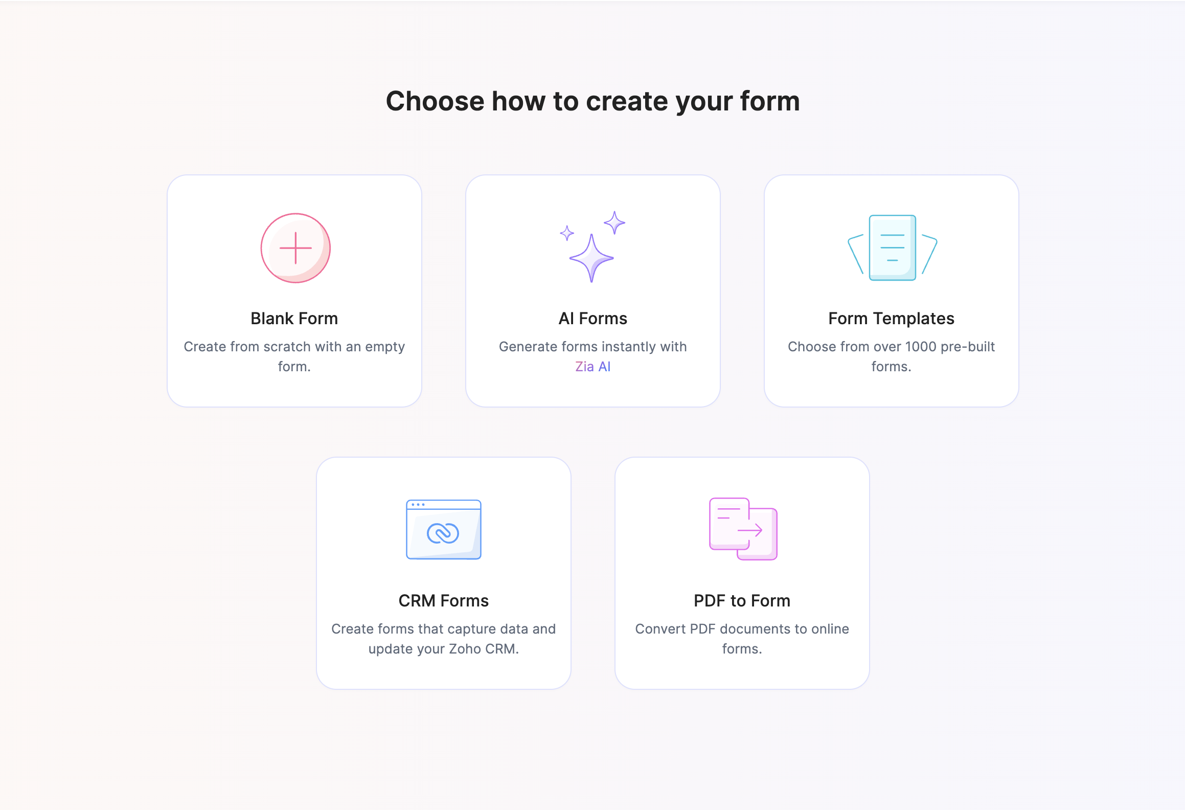The image size is (1185, 810).
Task: Click the 'Choose how to create your form' heading
Action: [x=592, y=101]
